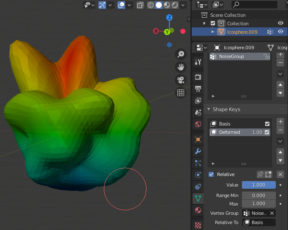Open the Output properties tab
288x230 pixels.
[x=198, y=89]
